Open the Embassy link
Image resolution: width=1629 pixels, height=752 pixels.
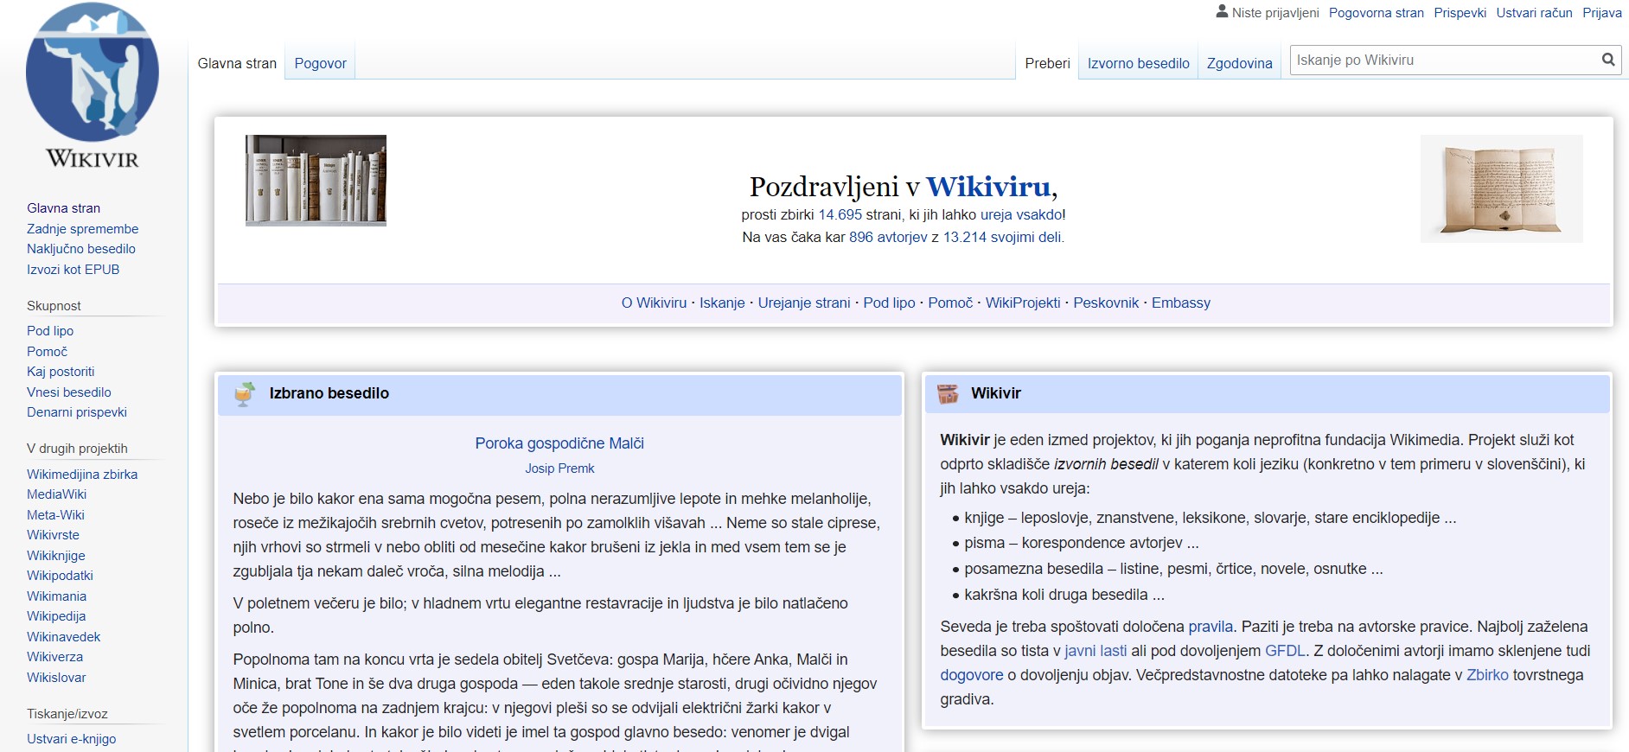click(x=1180, y=303)
